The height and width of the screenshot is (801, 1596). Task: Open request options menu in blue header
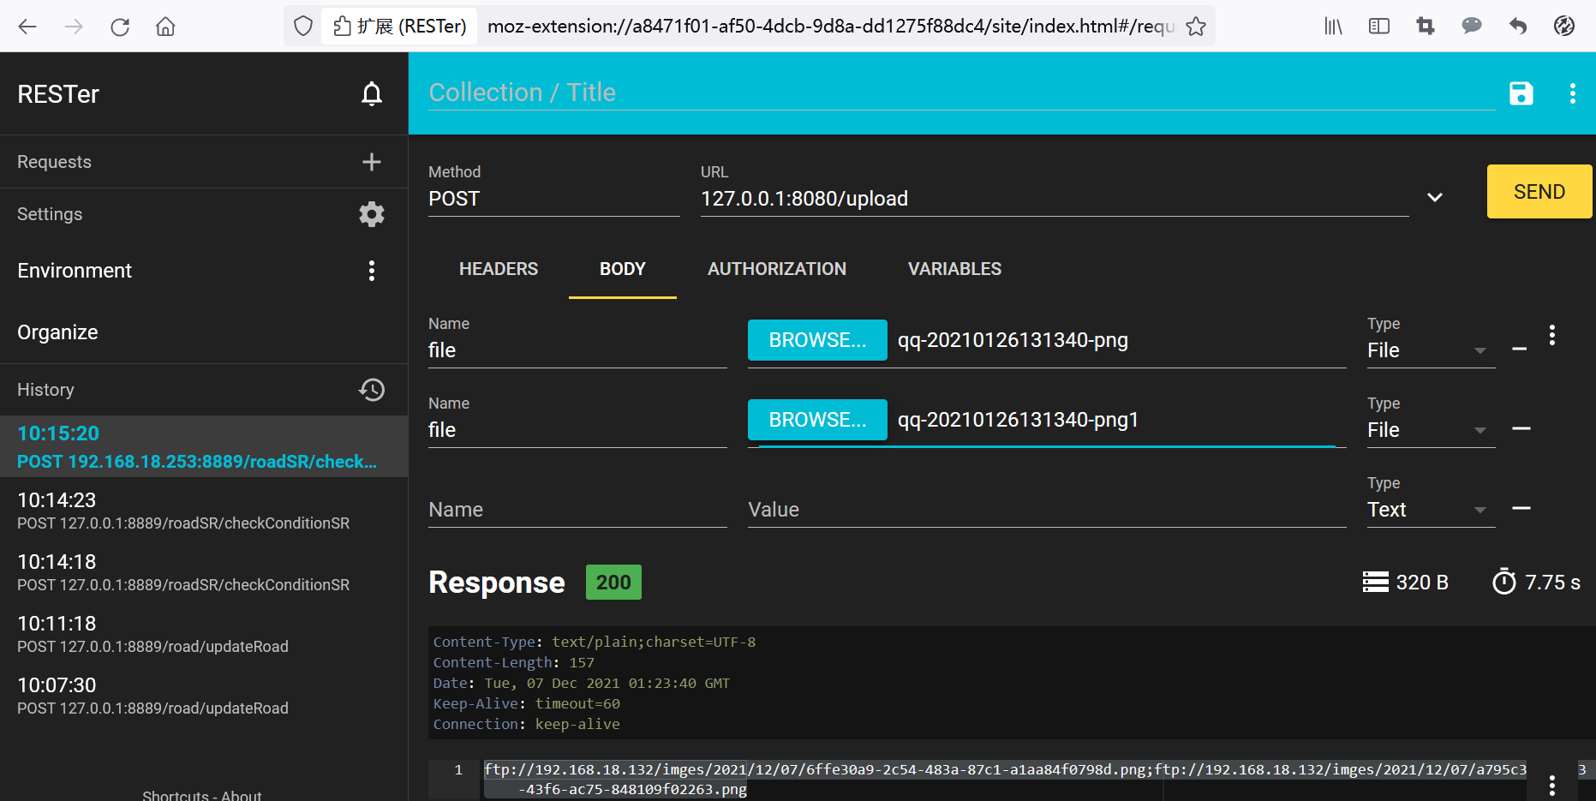(x=1573, y=93)
